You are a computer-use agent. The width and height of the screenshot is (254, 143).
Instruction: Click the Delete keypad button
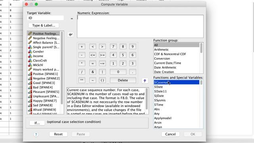pos(123,80)
